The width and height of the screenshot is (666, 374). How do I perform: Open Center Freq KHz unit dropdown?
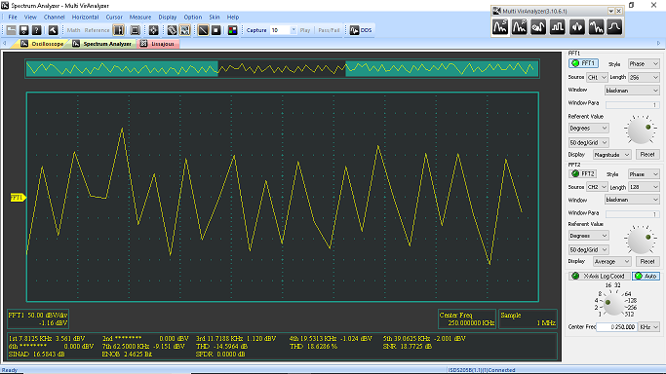click(649, 327)
